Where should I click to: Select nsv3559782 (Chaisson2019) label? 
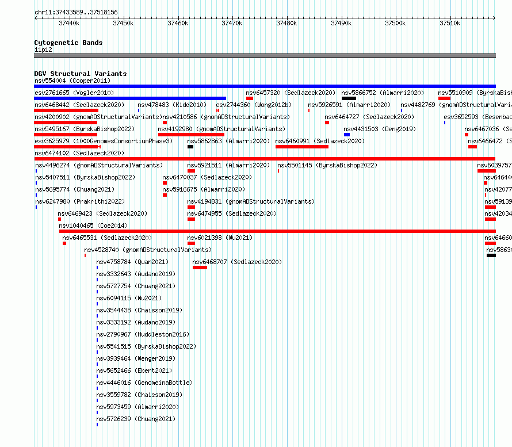pos(139,395)
